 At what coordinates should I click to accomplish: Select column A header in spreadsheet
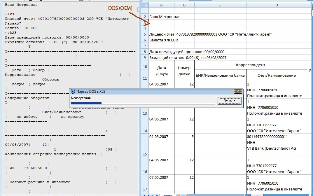[x=161, y=5]
